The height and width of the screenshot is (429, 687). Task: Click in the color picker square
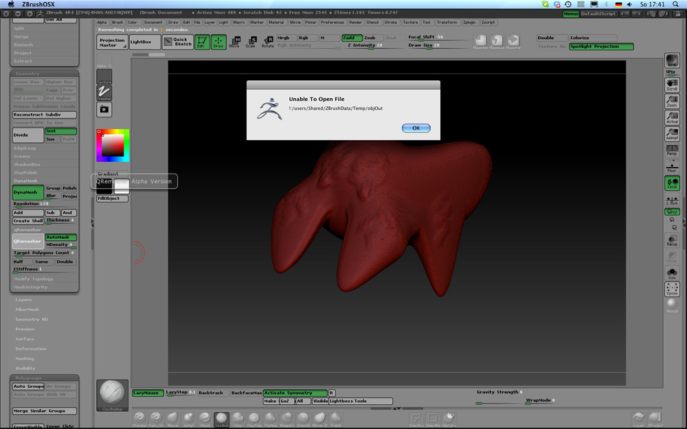113,146
